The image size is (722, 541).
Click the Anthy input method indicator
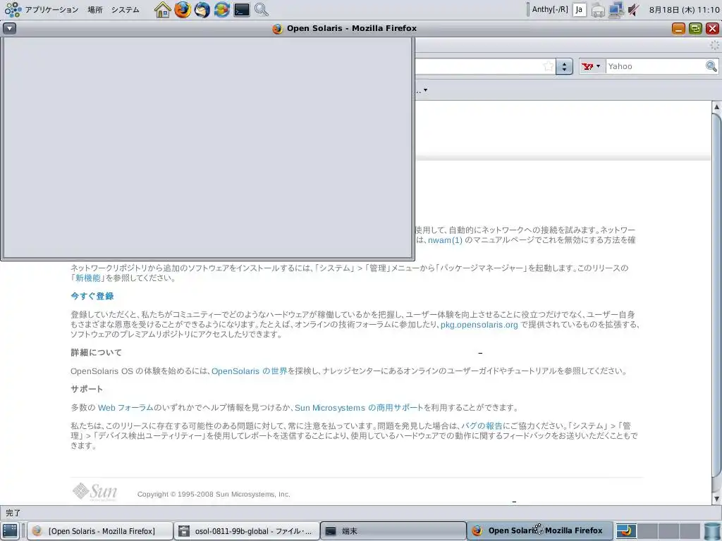(550, 9)
